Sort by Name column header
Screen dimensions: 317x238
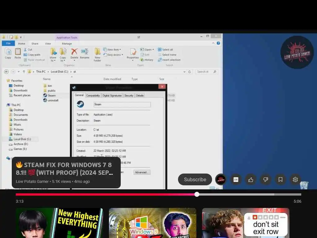pyautogui.click(x=47, y=79)
